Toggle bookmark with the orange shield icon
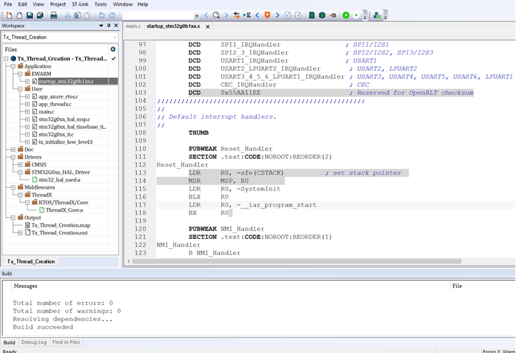The width and height of the screenshot is (516, 353). [267, 15]
